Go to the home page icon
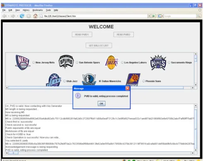 tap(35, 16)
